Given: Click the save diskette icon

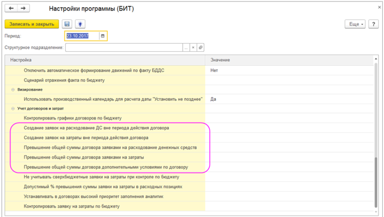Looking at the screenshot, I should (x=67, y=24).
